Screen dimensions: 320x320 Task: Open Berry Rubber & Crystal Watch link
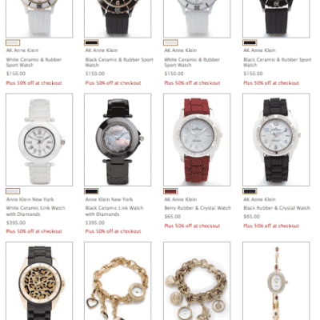coord(198,208)
